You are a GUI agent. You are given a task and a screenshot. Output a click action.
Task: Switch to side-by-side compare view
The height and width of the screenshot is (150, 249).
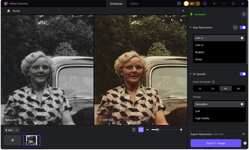141,130
